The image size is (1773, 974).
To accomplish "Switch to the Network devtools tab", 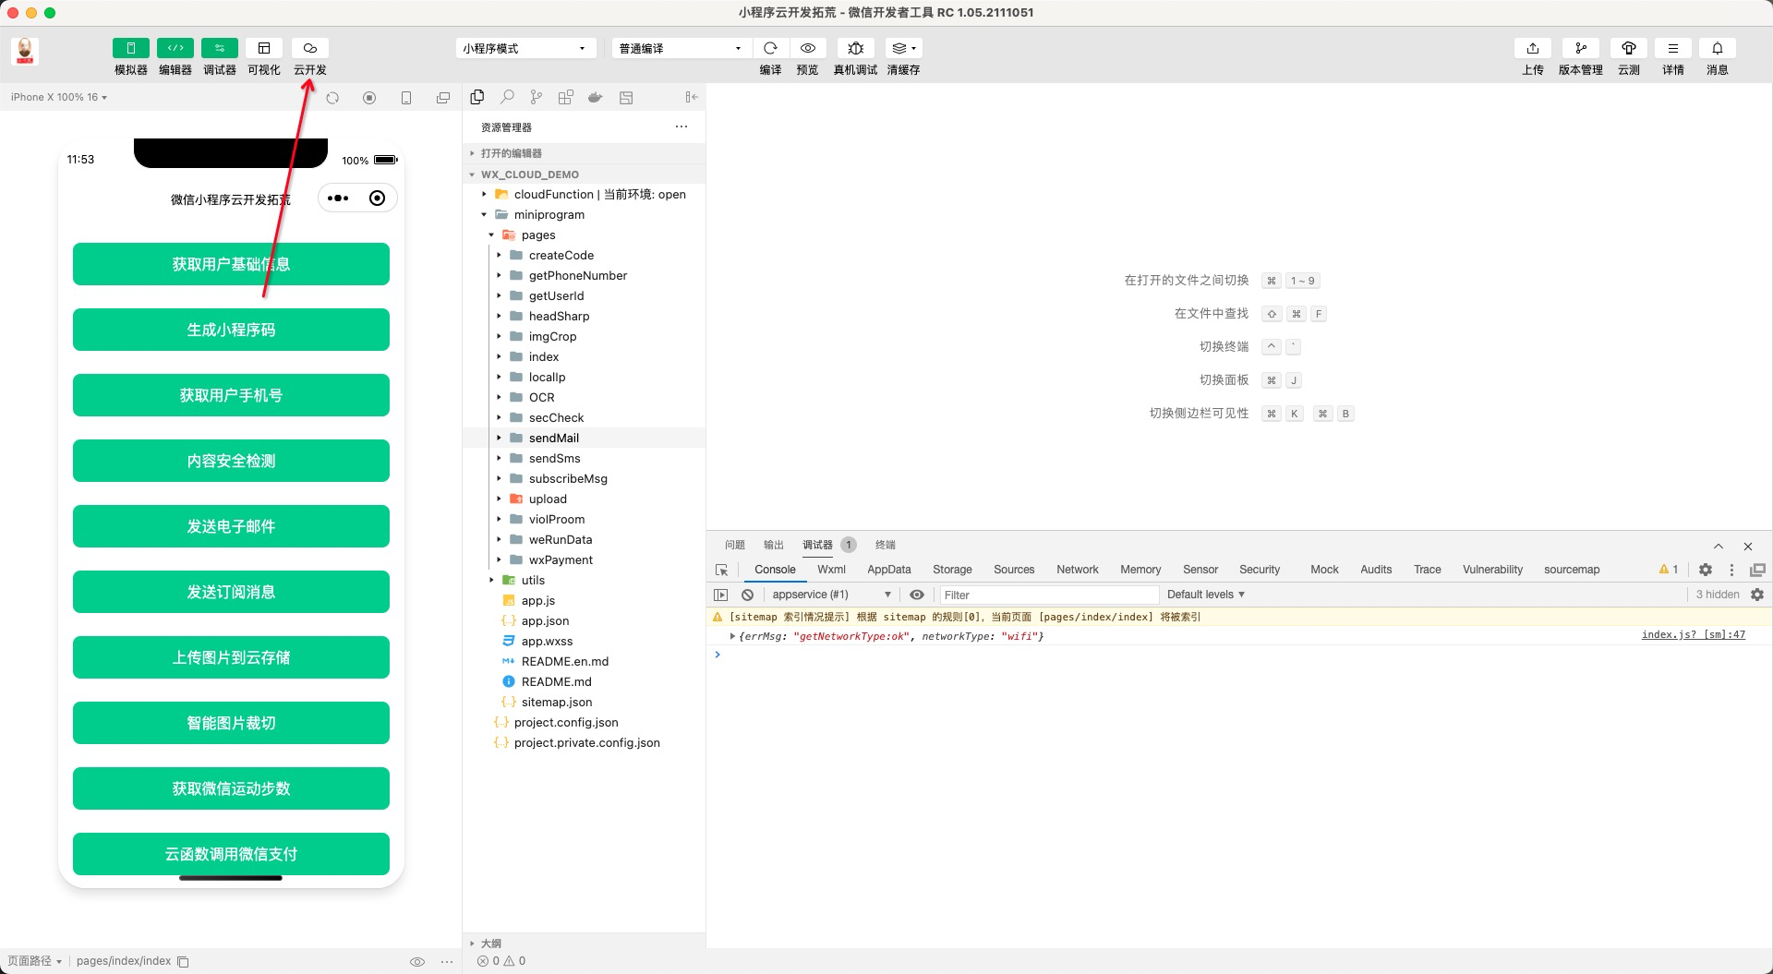I will click(1078, 570).
